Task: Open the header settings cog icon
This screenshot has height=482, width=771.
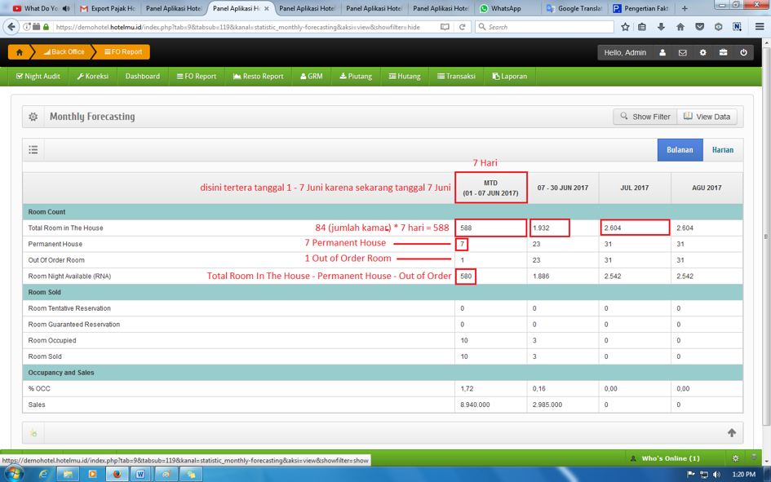Action: (702, 52)
